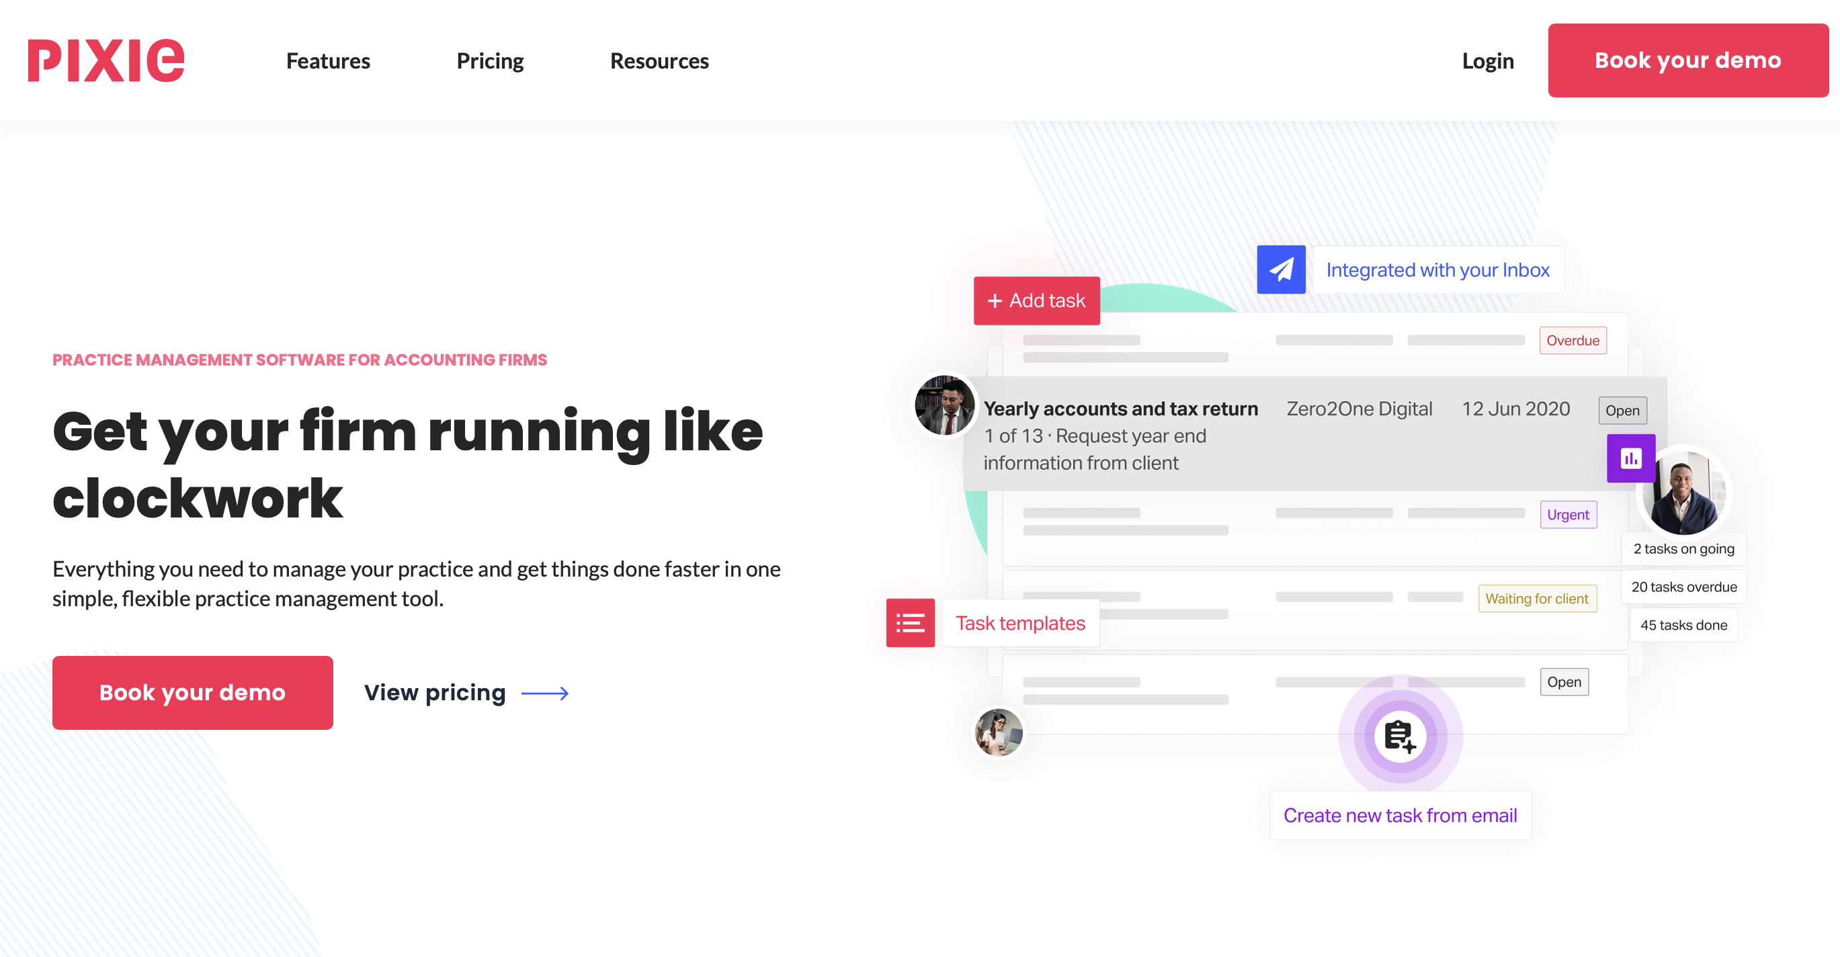Screen dimensions: 1840x957
Task: Click the woman with laptop avatar
Action: coord(999,732)
